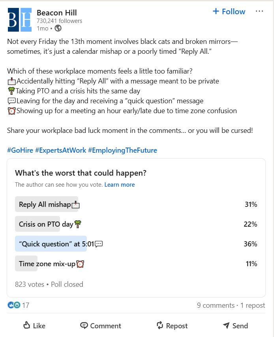Open the #GoHire hashtag
The width and height of the screenshot is (274, 337).
point(20,150)
